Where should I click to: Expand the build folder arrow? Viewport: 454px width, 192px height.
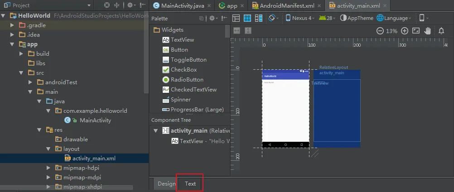pos(21,54)
